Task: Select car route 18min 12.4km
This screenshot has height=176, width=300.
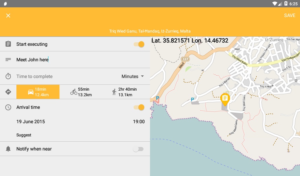Action: [38, 92]
